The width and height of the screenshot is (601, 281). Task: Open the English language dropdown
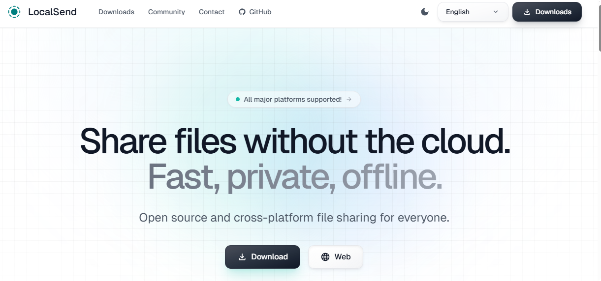472,12
